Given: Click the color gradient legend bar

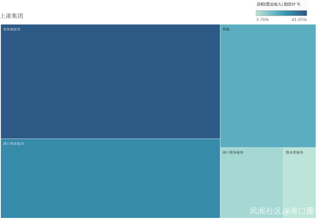Looking at the screenshot, I should pos(281,13).
